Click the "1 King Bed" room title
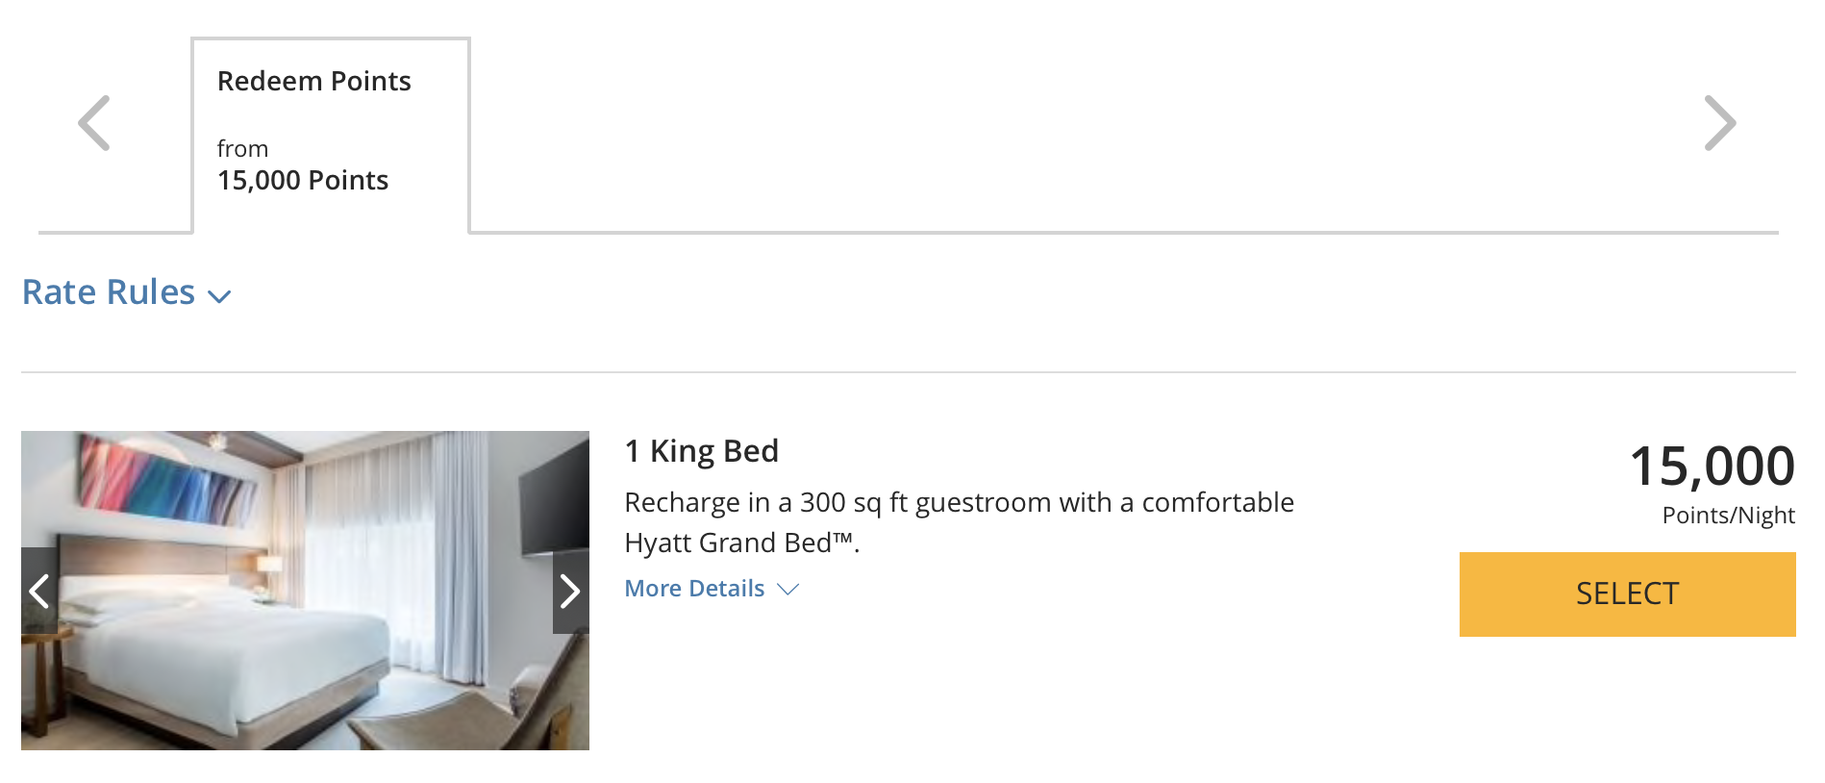This screenshot has width=1825, height=783. coord(701,451)
